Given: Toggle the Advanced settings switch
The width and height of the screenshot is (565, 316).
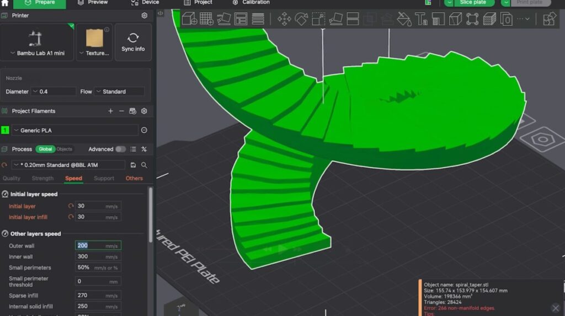Looking at the screenshot, I should point(120,149).
